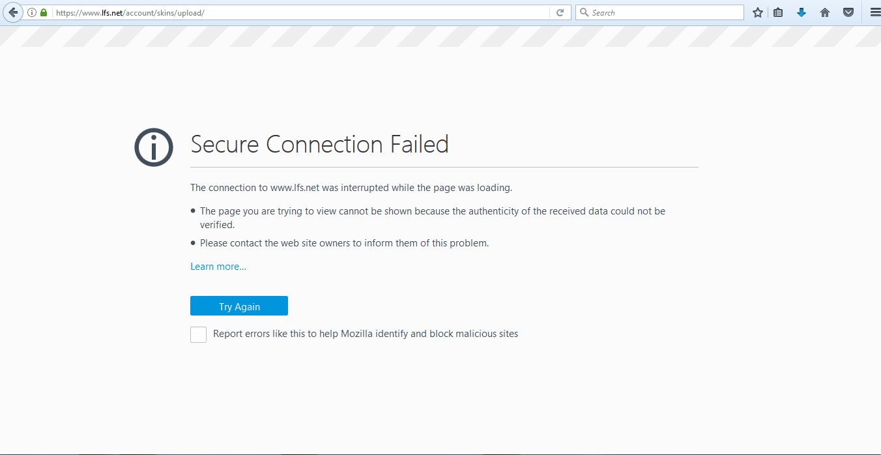Enable the Report errors checkbox

click(x=198, y=334)
